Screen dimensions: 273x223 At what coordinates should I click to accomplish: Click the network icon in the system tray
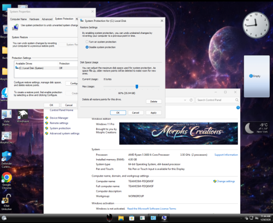click(246, 218)
